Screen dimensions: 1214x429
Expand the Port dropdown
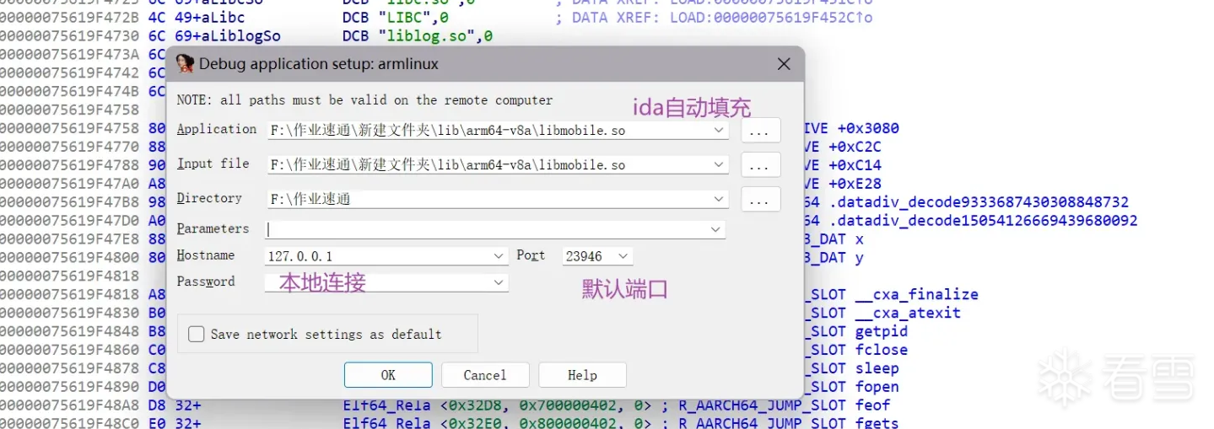(x=623, y=255)
